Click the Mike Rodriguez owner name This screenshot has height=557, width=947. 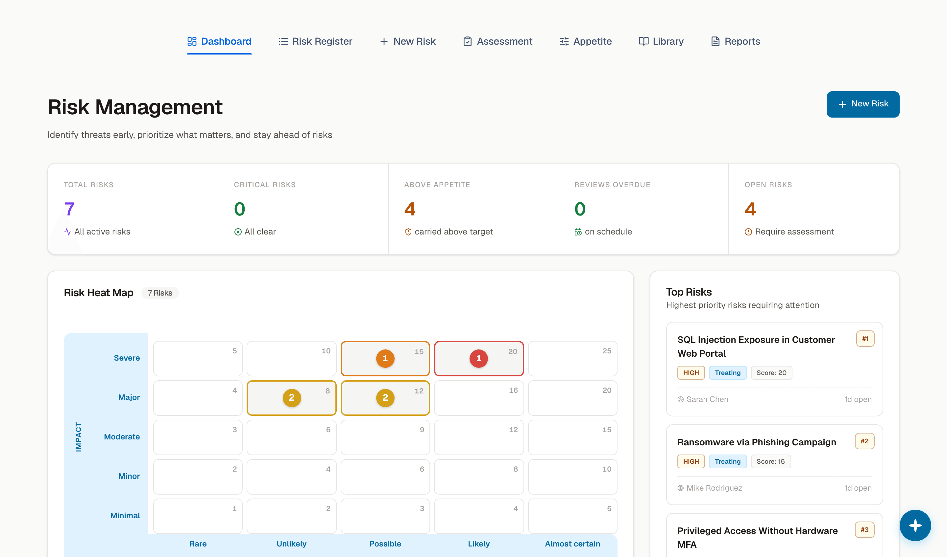[x=714, y=488]
